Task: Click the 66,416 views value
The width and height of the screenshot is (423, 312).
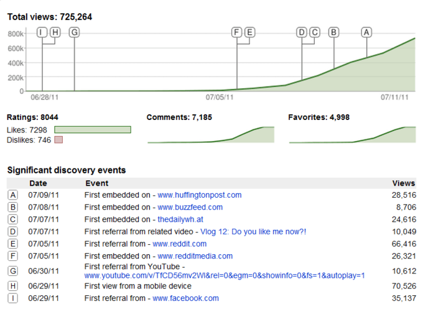Action: 404,244
